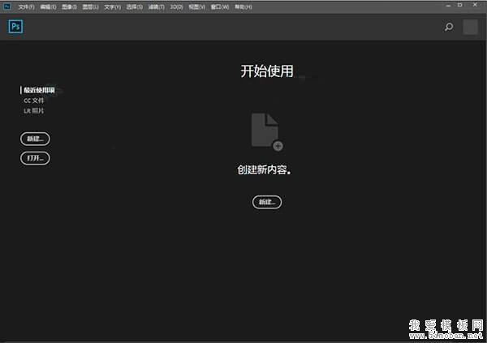Click the Photoshop Ps home logo
Screen dimensions: 487x343
[15, 27]
